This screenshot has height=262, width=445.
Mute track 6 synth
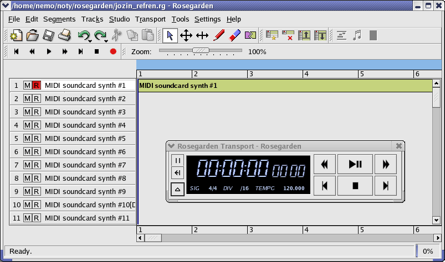27,151
